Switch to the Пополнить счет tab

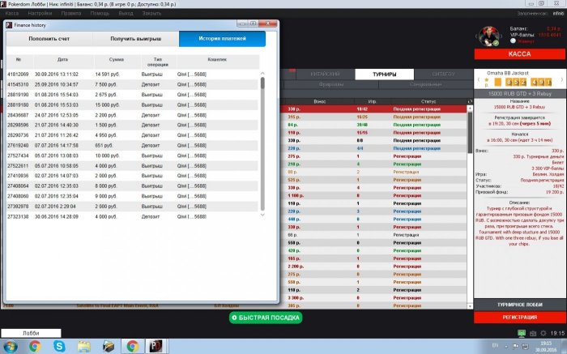tap(49, 39)
